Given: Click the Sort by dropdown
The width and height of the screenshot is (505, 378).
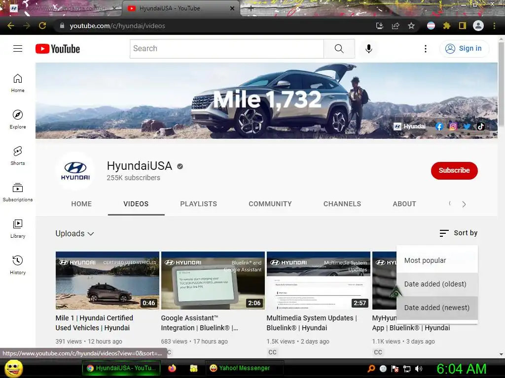Looking at the screenshot, I should [x=459, y=233].
